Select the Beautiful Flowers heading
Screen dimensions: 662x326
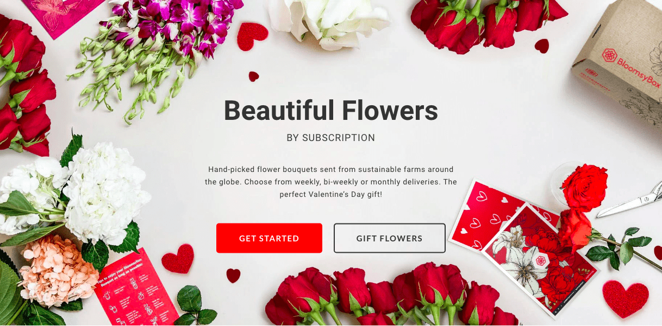click(330, 111)
